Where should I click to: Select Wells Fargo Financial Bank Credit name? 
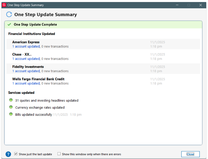tap(38, 79)
